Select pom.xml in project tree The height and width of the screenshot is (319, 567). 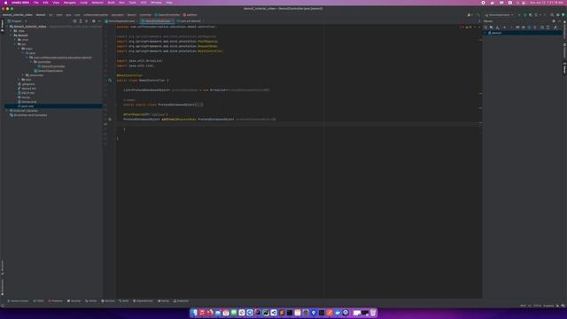coord(27,106)
